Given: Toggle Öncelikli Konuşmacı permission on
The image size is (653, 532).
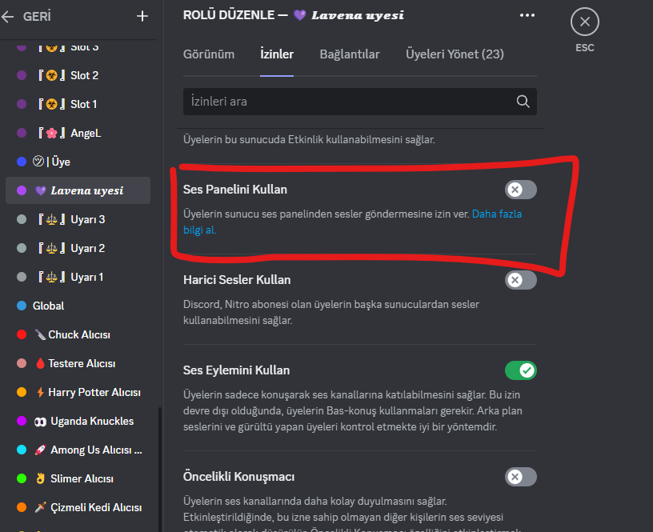Looking at the screenshot, I should [x=520, y=477].
